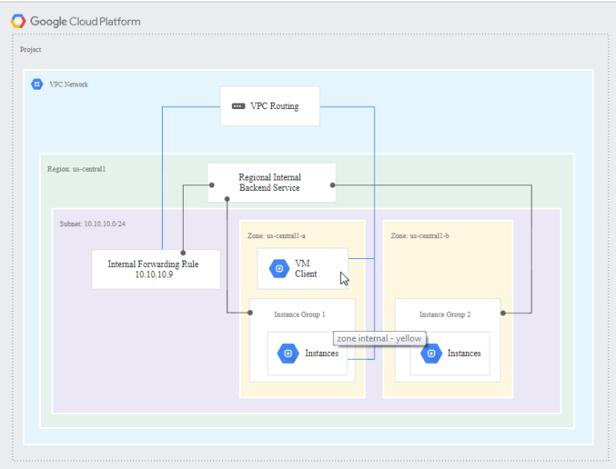The image size is (616, 469).
Task: Click the 'Subnet: 10.10.10.0/24' label
Action: pos(93,224)
